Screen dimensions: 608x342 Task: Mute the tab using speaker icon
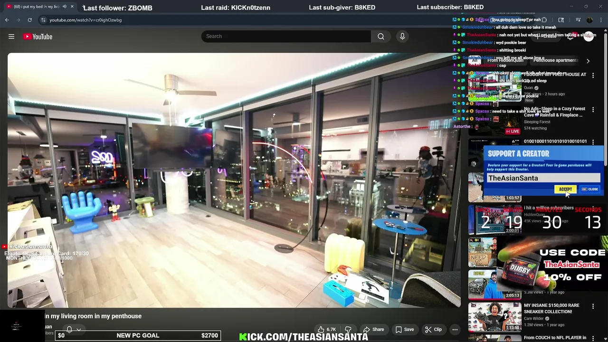65,7
